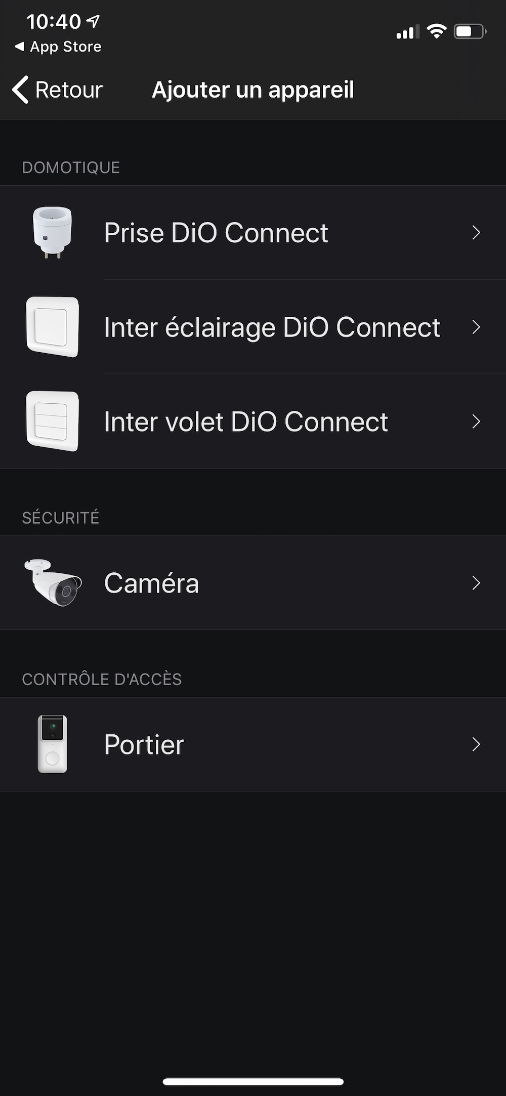Tap the single-button light switch icon

pyautogui.click(x=52, y=327)
